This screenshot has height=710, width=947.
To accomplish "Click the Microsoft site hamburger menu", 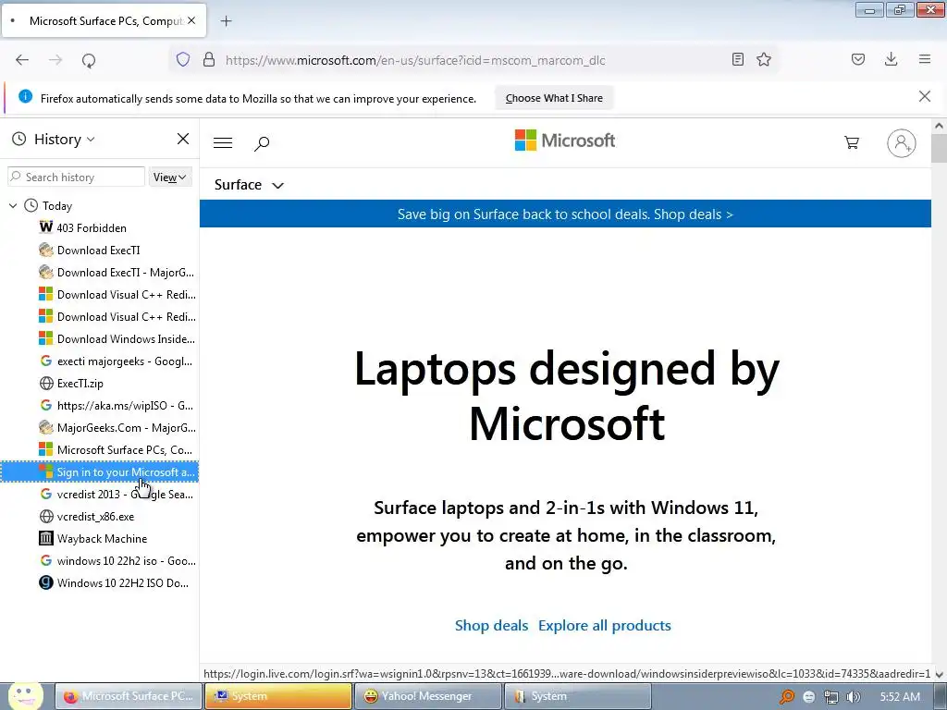I will [223, 142].
